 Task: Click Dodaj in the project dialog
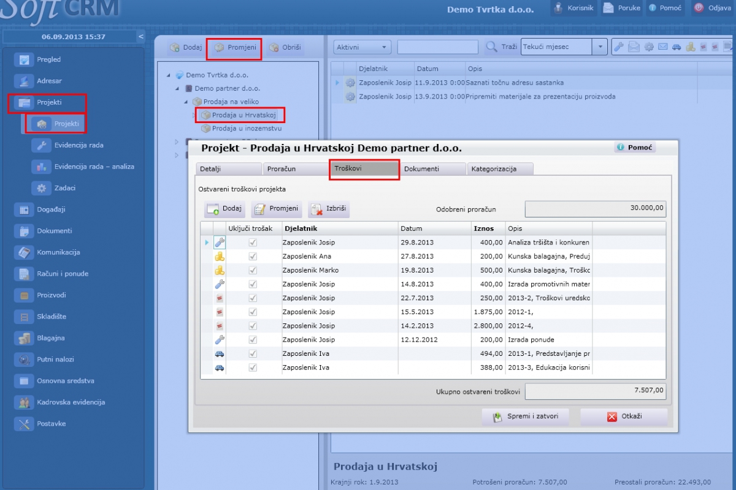225,209
